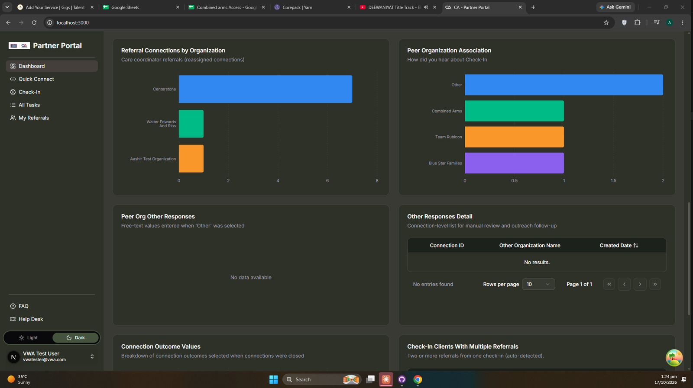Open the Rows per page dropdown
Screen dimensions: 693x388
coord(538,284)
